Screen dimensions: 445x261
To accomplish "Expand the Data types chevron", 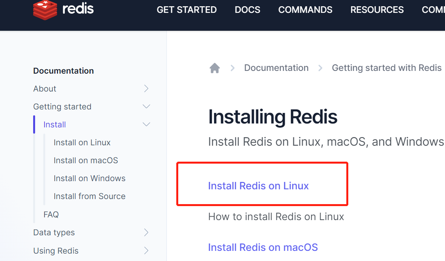I will click(146, 233).
